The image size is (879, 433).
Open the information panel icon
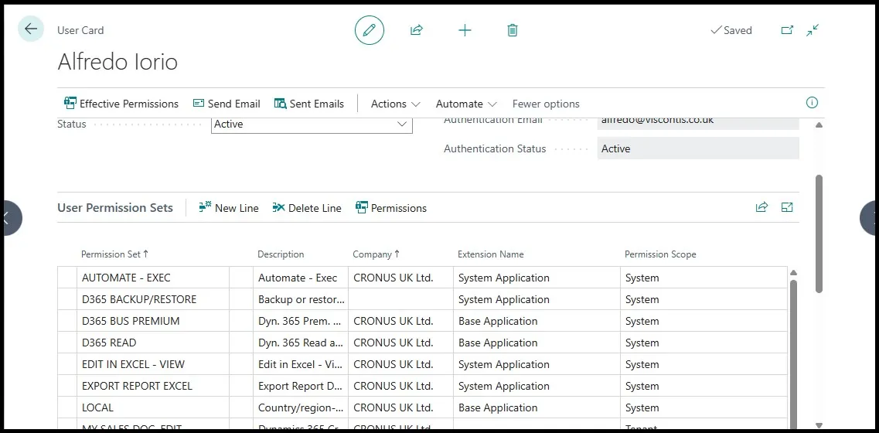tap(812, 103)
